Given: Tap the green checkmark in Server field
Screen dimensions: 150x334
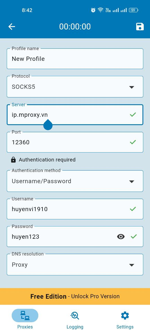Looking at the screenshot, I should [x=133, y=114].
